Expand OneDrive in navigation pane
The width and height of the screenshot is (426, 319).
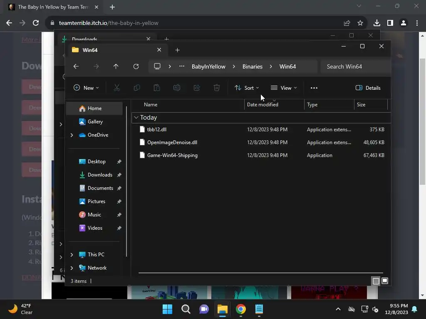[72, 135]
